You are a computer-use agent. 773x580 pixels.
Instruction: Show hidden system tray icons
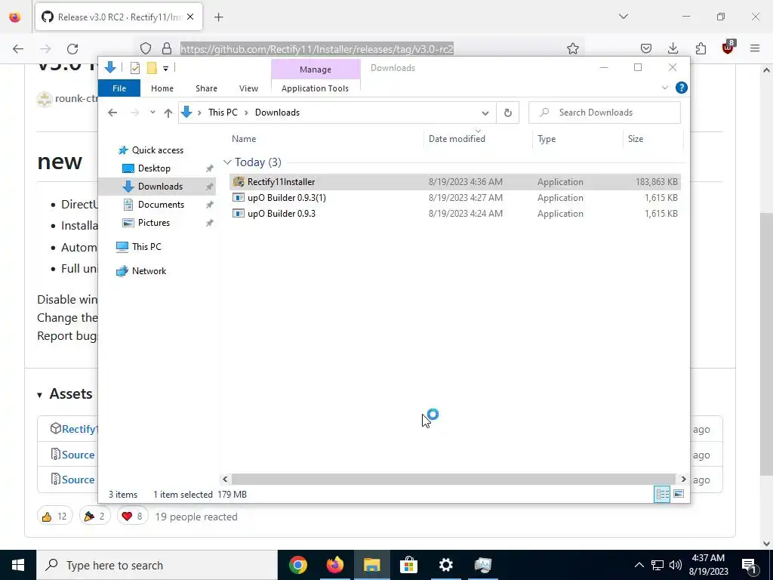pos(639,565)
